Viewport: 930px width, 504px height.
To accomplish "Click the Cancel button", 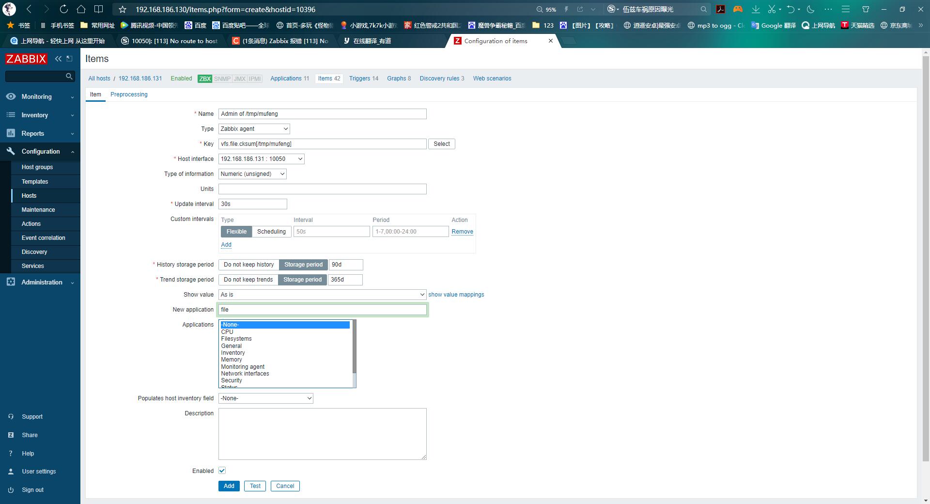I will coord(285,486).
